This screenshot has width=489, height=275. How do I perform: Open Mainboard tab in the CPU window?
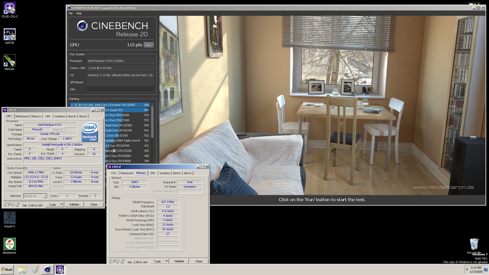pos(22,116)
